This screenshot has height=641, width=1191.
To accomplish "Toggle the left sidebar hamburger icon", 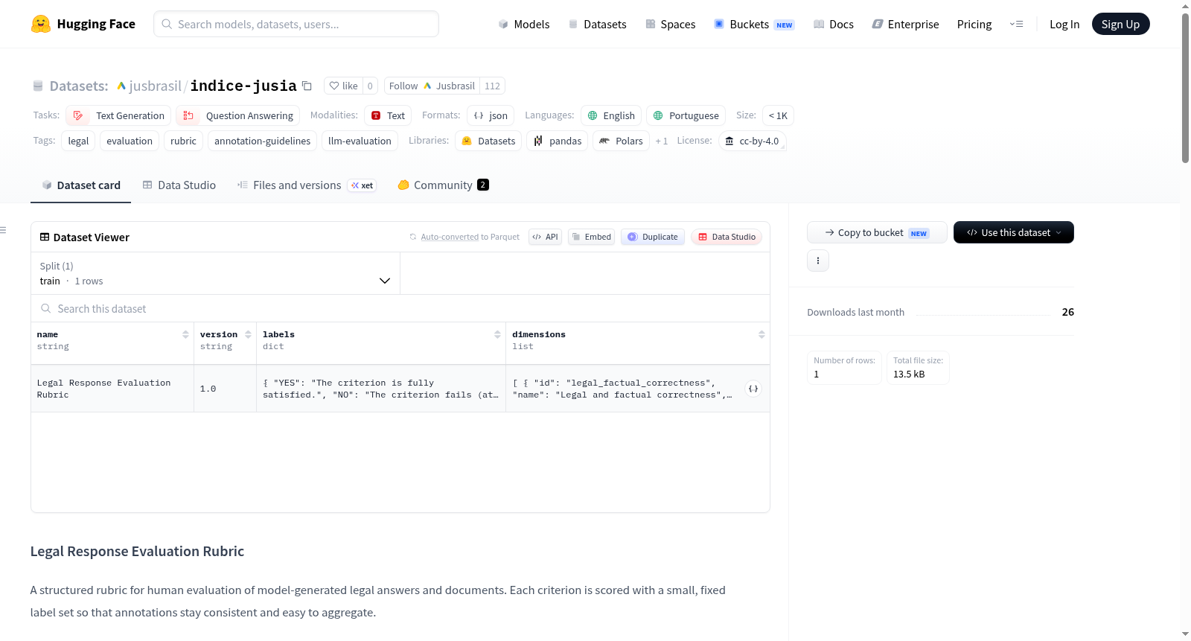I will (3, 230).
